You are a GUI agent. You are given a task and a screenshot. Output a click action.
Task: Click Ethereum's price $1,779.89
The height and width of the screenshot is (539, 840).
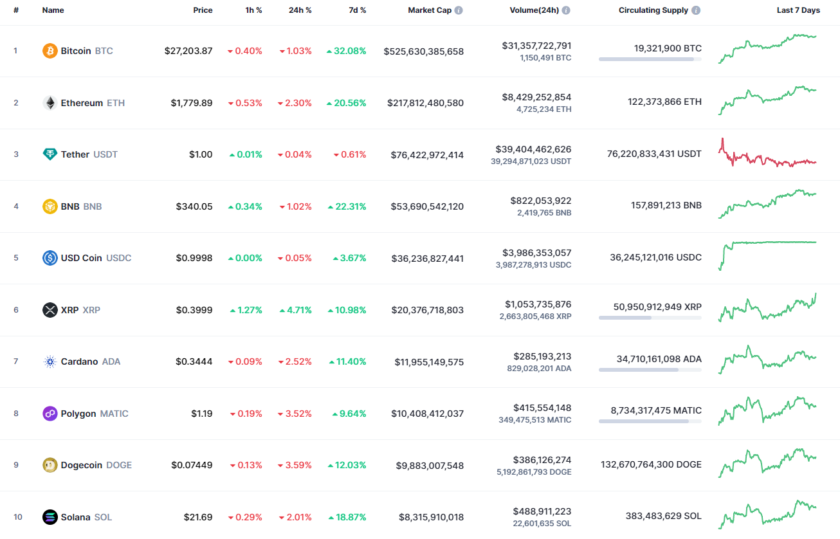click(x=192, y=103)
